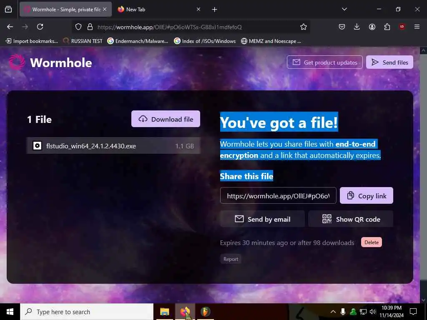
Task: Open the Firefox downloads panel
Action: click(357, 27)
